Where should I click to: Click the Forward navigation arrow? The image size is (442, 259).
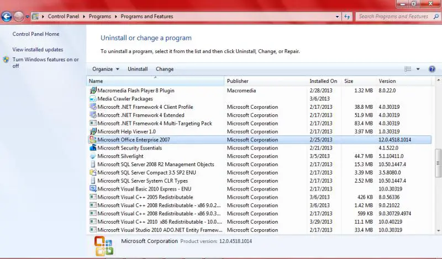19,17
